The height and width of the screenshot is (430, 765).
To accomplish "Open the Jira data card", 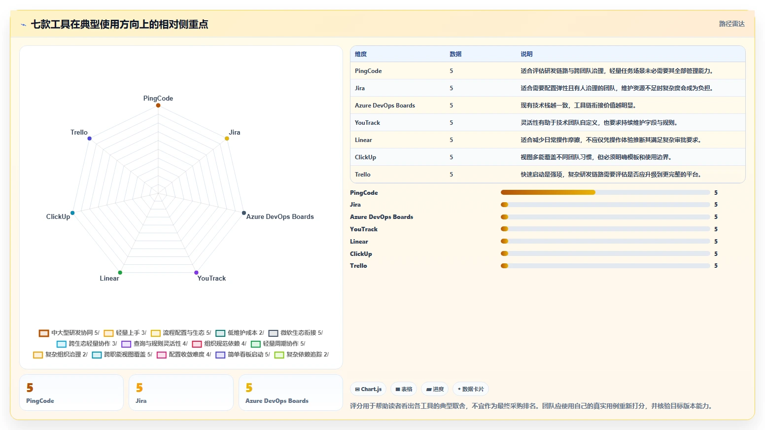I will tap(181, 393).
